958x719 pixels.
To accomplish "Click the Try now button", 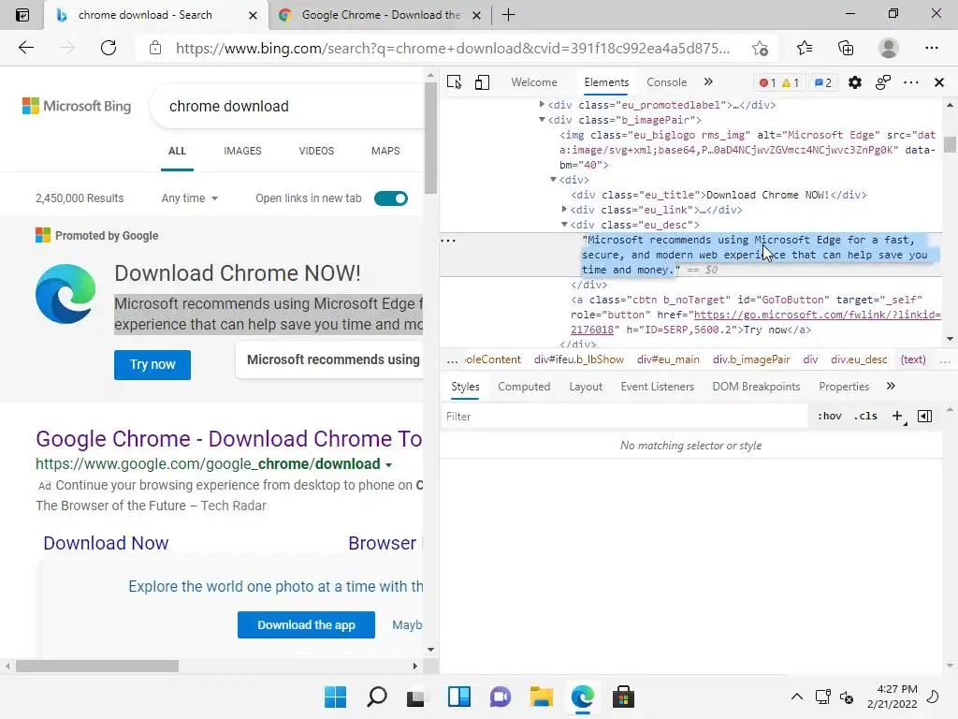I will point(152,365).
